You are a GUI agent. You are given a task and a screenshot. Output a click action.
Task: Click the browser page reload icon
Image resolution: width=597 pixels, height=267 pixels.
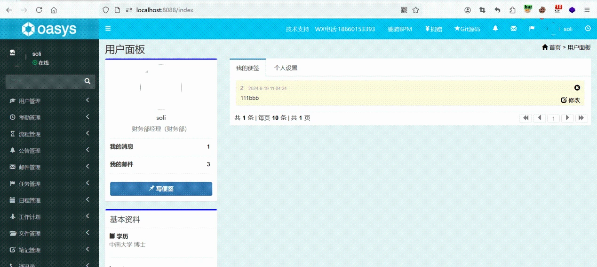tap(39, 10)
